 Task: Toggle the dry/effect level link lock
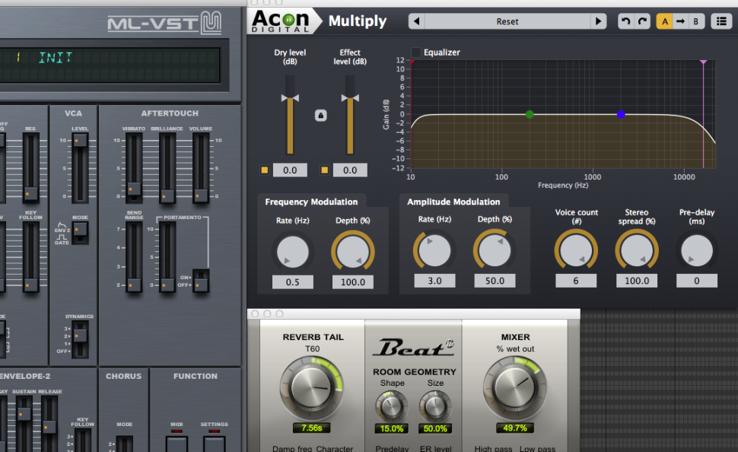tap(320, 116)
